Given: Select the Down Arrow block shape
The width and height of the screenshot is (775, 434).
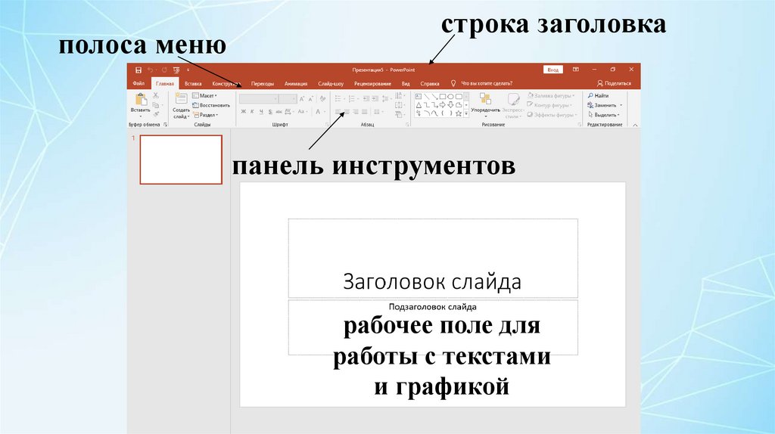Looking at the screenshot, I should [450, 104].
